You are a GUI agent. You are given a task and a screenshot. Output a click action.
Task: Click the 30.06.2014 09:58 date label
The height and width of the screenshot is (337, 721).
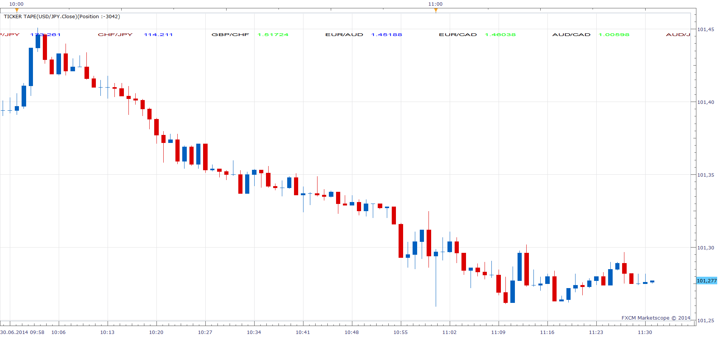pos(22,332)
